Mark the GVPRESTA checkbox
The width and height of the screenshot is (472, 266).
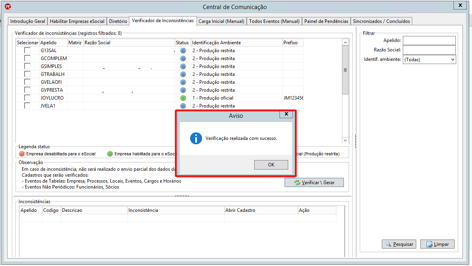[27, 90]
